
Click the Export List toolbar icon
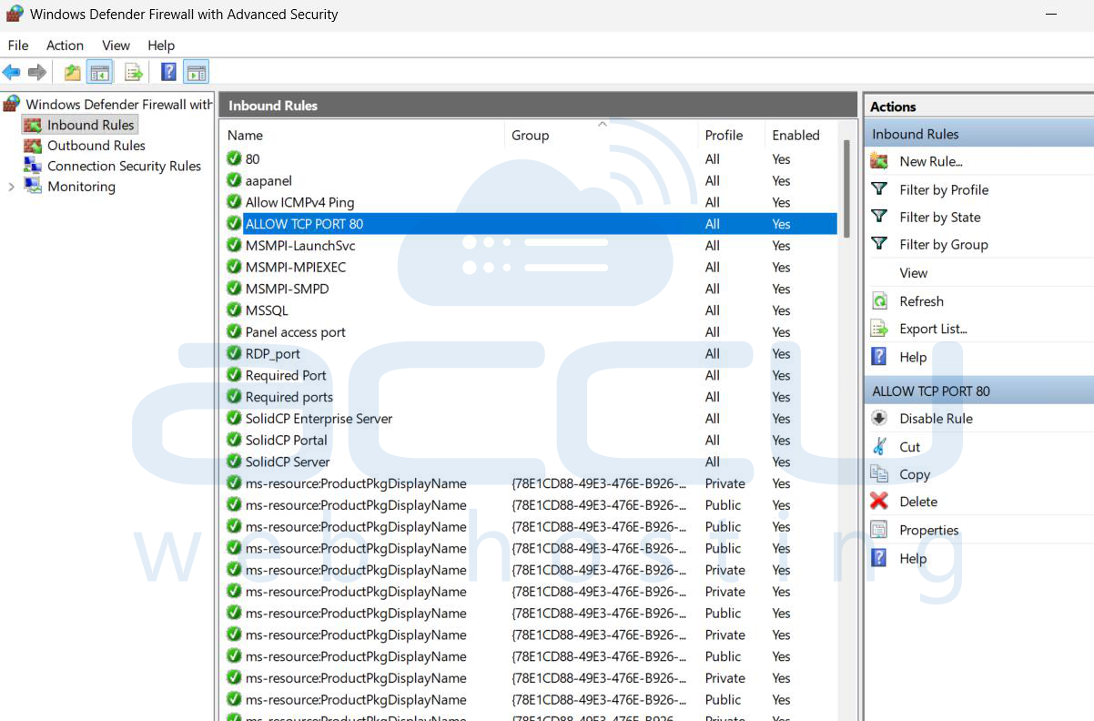(x=133, y=72)
